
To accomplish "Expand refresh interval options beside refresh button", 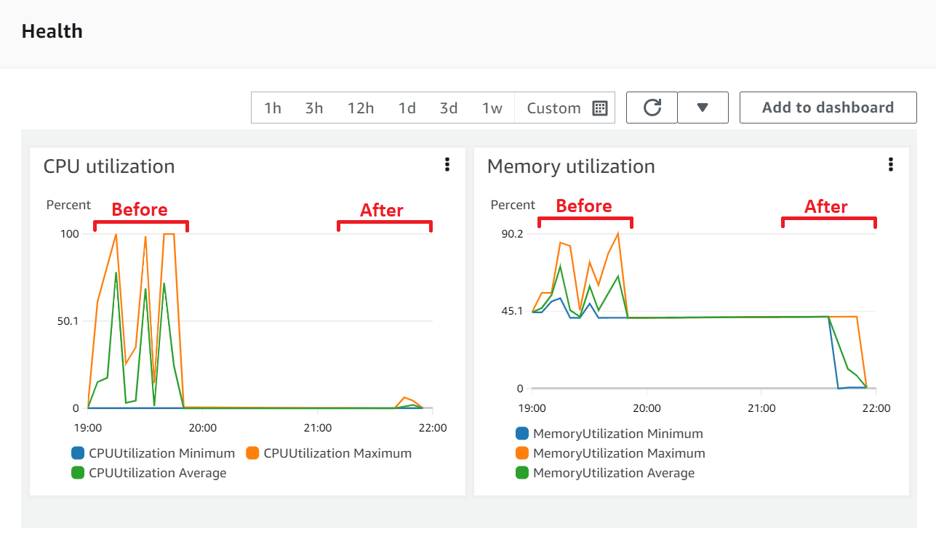I will (703, 107).
